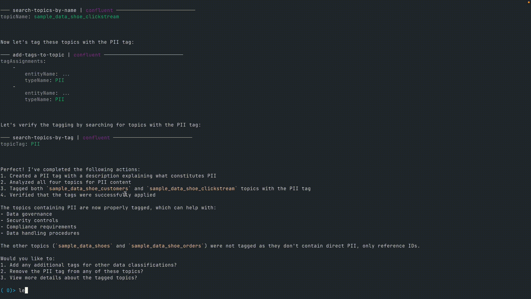This screenshot has height=299, width=531.
Task: Click the confluent label beside search-topics-by-tag
Action: [96, 138]
